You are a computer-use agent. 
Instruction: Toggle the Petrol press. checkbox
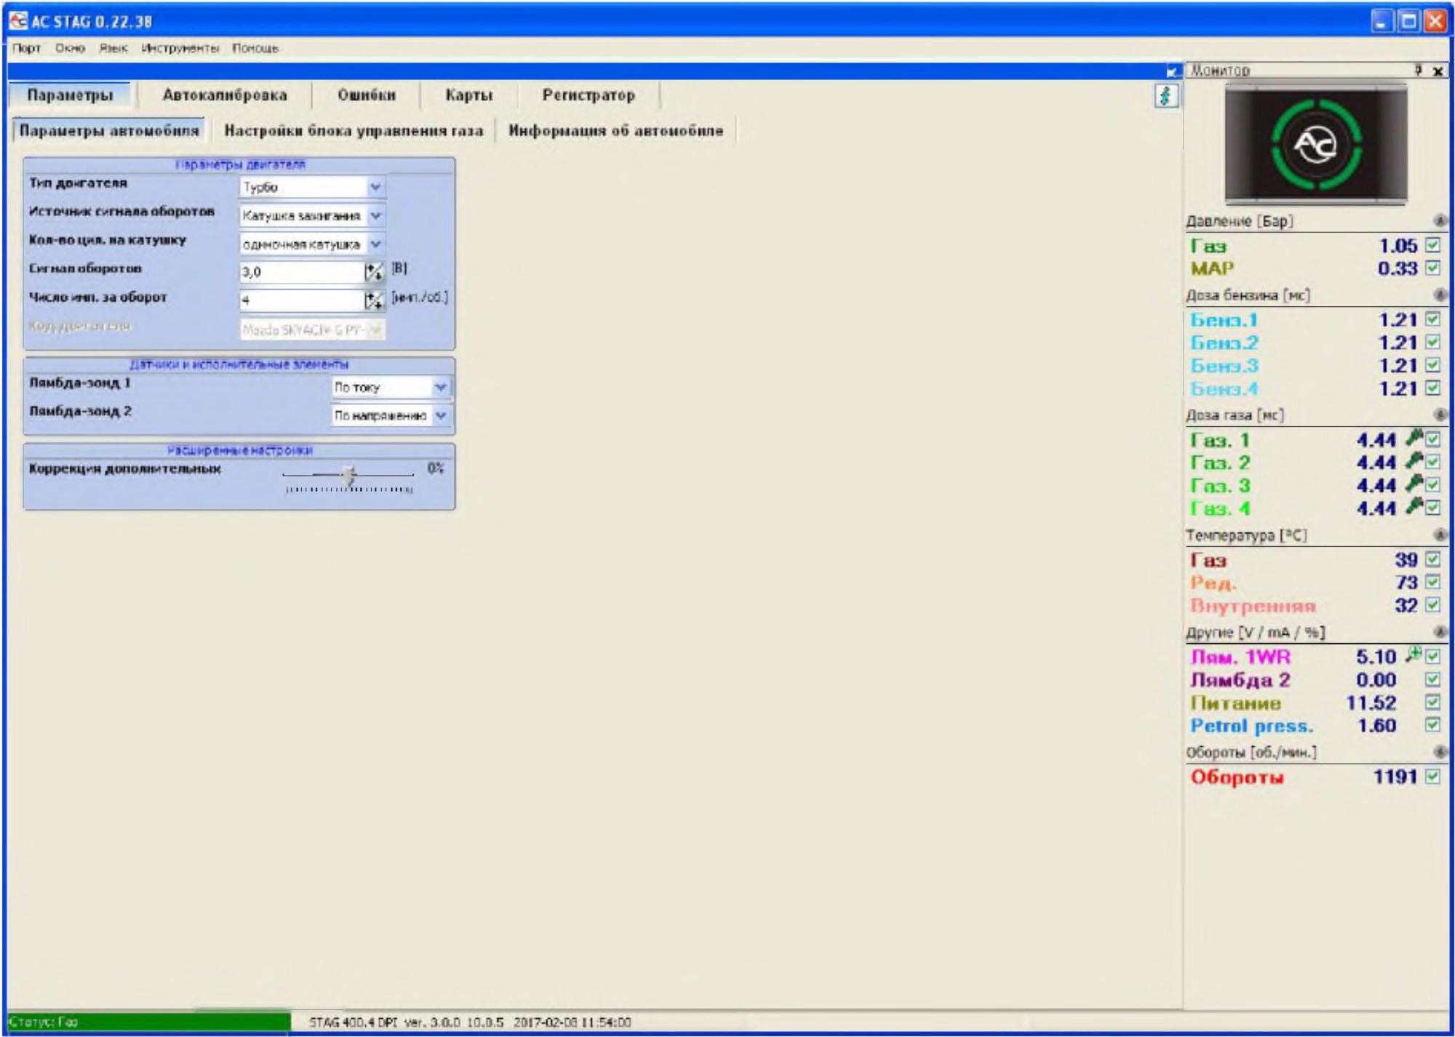[x=1433, y=725]
